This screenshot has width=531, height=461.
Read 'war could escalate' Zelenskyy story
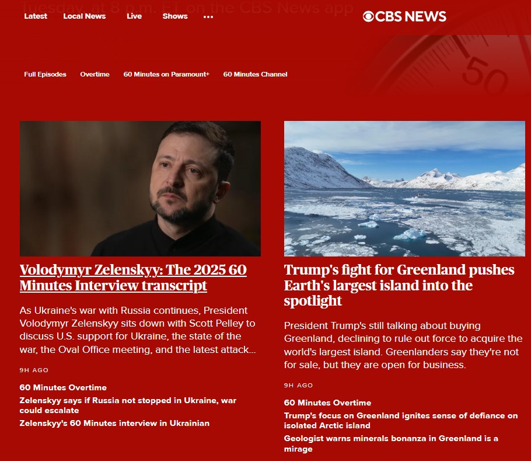pos(128,405)
